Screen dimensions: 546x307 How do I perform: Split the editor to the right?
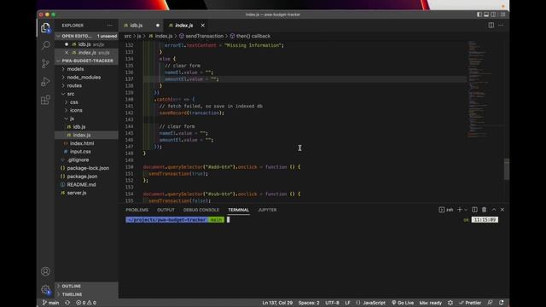click(x=491, y=25)
